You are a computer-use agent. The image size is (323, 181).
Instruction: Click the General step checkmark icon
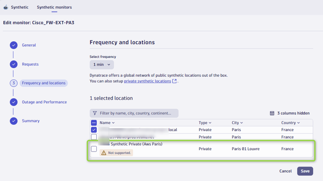(x=14, y=45)
